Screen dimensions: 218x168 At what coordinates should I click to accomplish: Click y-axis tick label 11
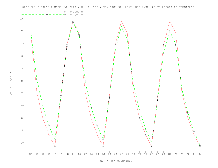point(21,44)
